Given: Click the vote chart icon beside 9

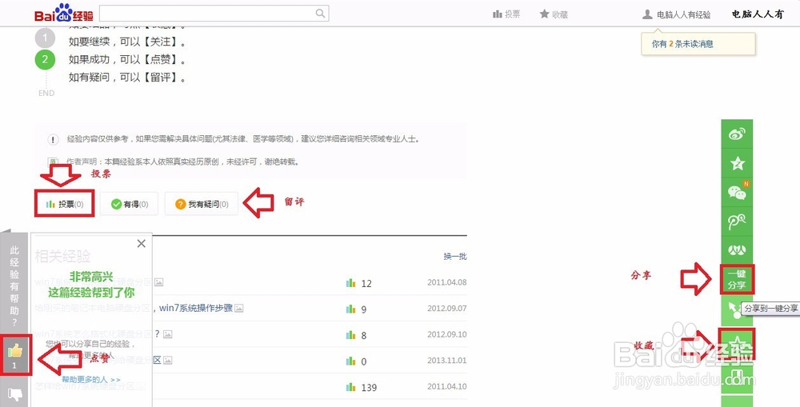Looking at the screenshot, I should click(x=350, y=309).
